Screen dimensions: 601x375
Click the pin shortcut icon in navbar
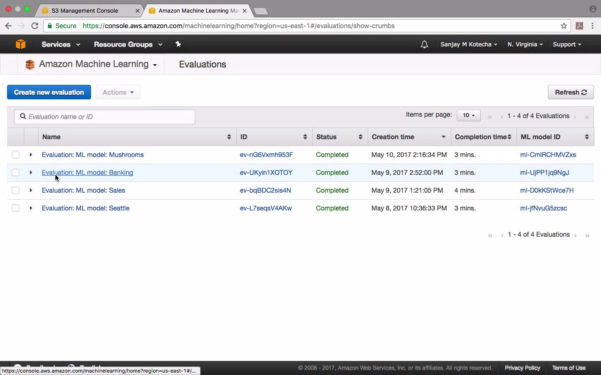pyautogui.click(x=178, y=44)
